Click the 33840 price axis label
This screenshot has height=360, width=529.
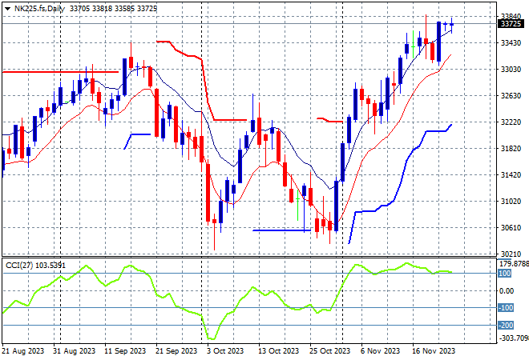click(511, 17)
